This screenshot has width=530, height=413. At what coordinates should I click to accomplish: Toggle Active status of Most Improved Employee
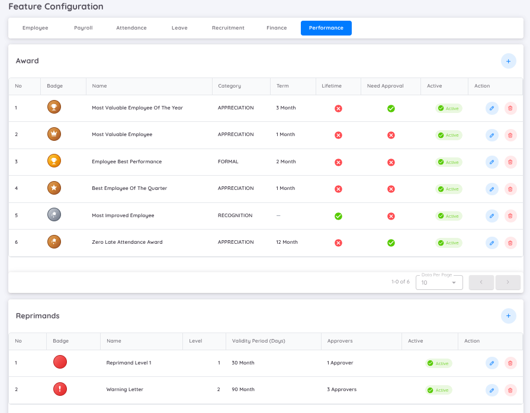click(x=448, y=216)
